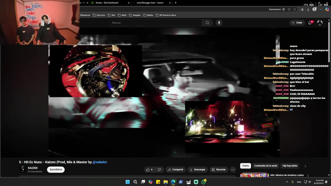Open the KAIZEN channel avatar
The height and width of the screenshot is (186, 331).
pyautogui.click(x=22, y=169)
